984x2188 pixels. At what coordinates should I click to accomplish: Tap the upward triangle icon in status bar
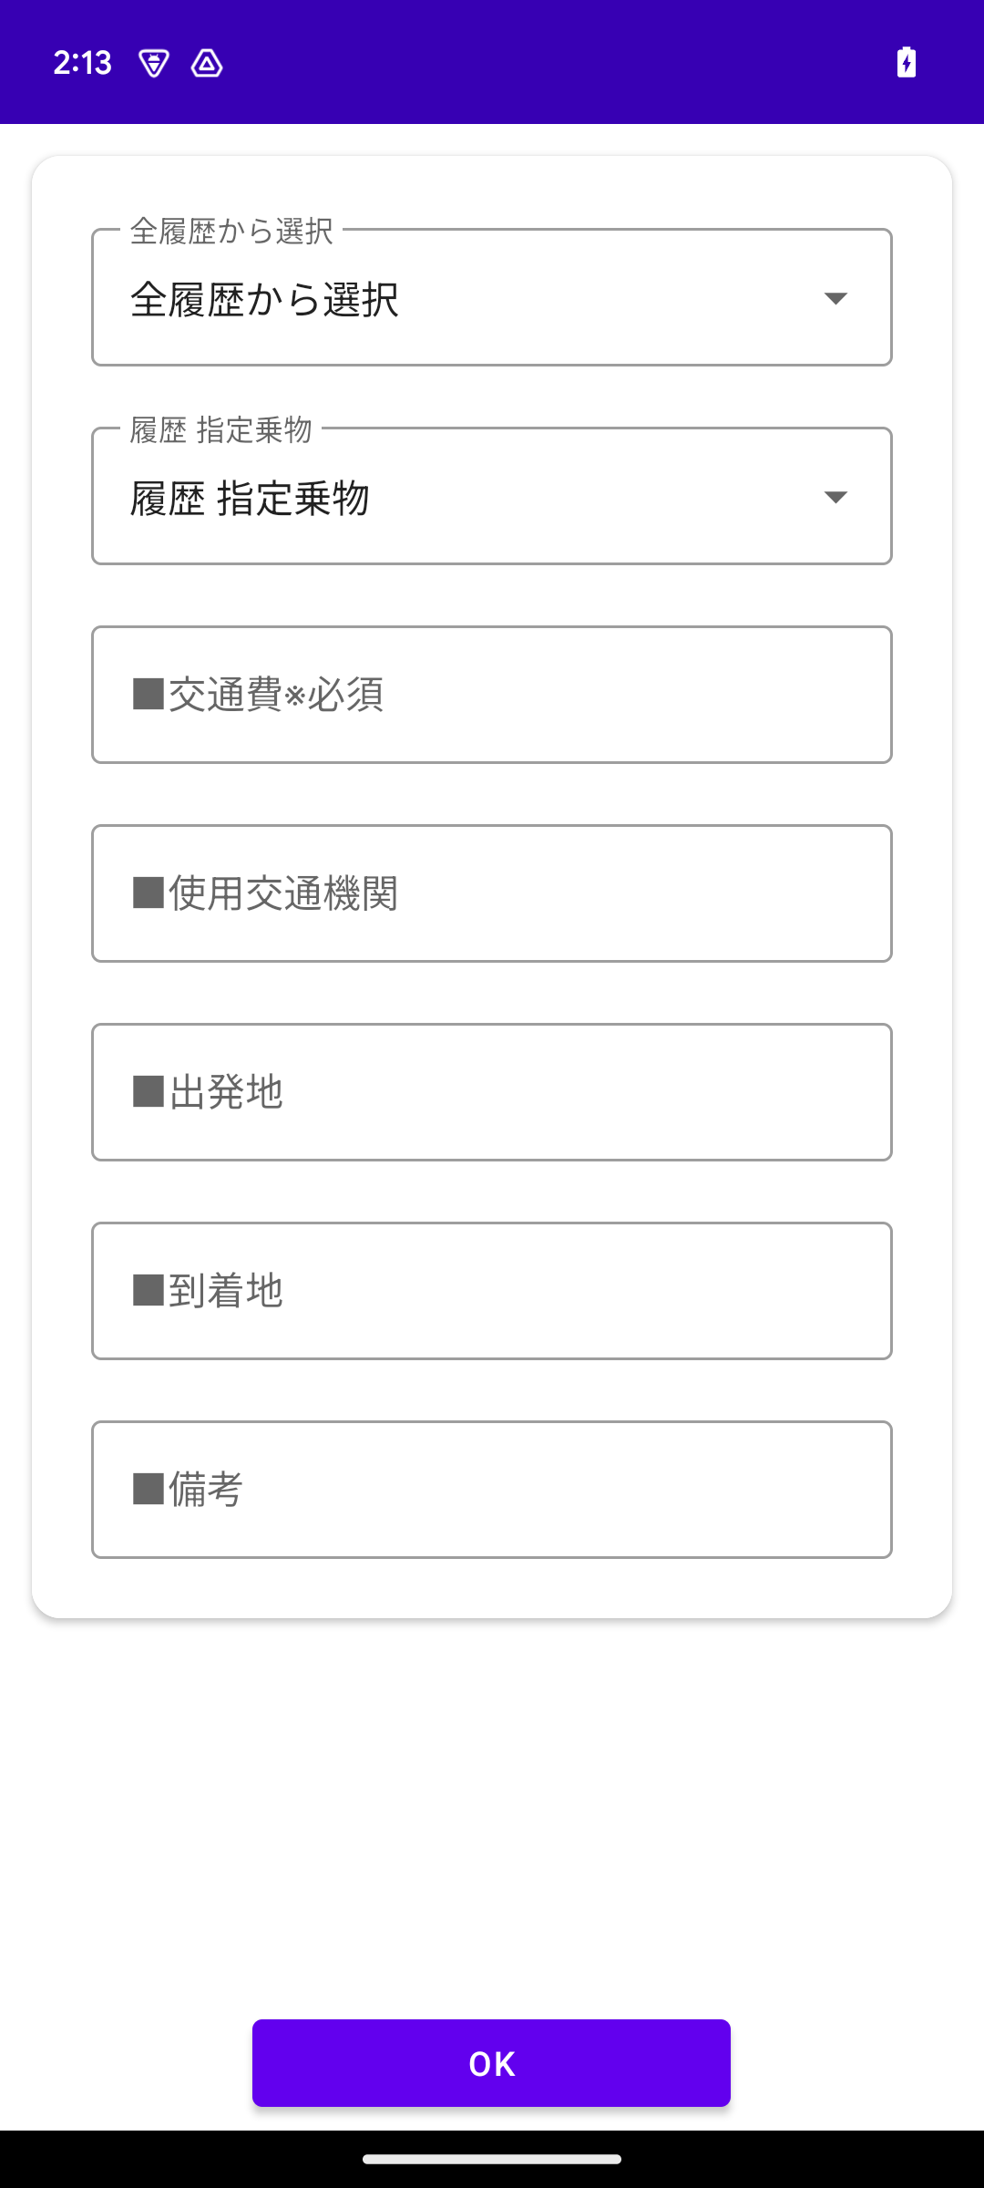(207, 63)
